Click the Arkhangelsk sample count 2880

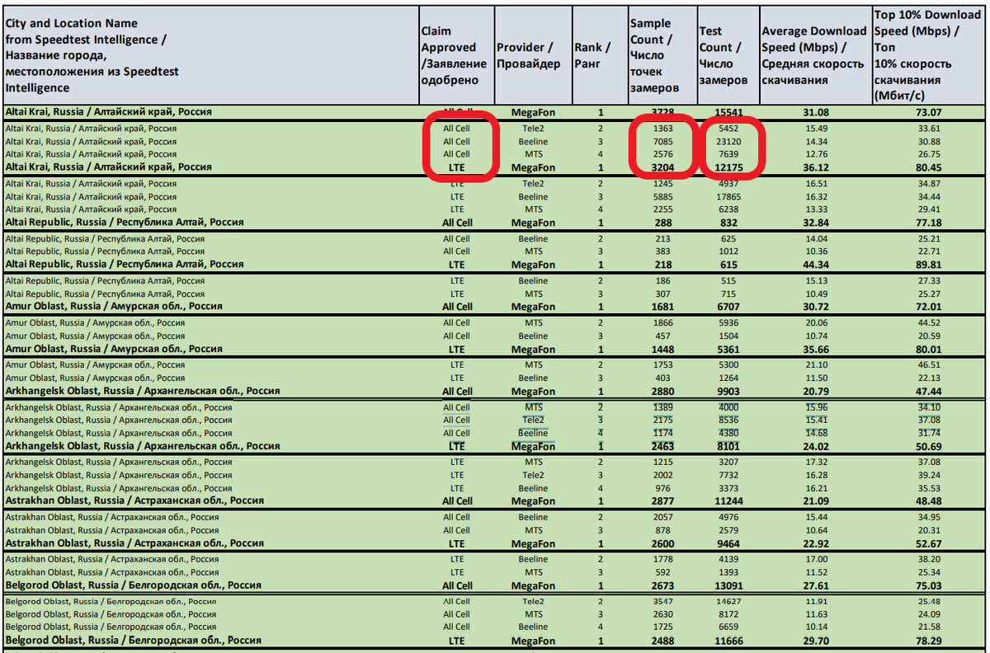pyautogui.click(x=662, y=392)
